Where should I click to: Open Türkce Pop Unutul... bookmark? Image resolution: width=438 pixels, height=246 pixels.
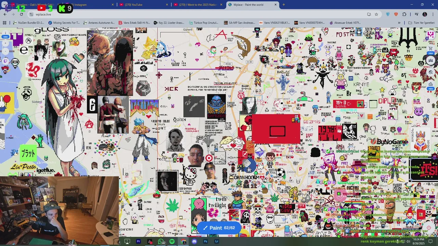pyautogui.click(x=203, y=23)
